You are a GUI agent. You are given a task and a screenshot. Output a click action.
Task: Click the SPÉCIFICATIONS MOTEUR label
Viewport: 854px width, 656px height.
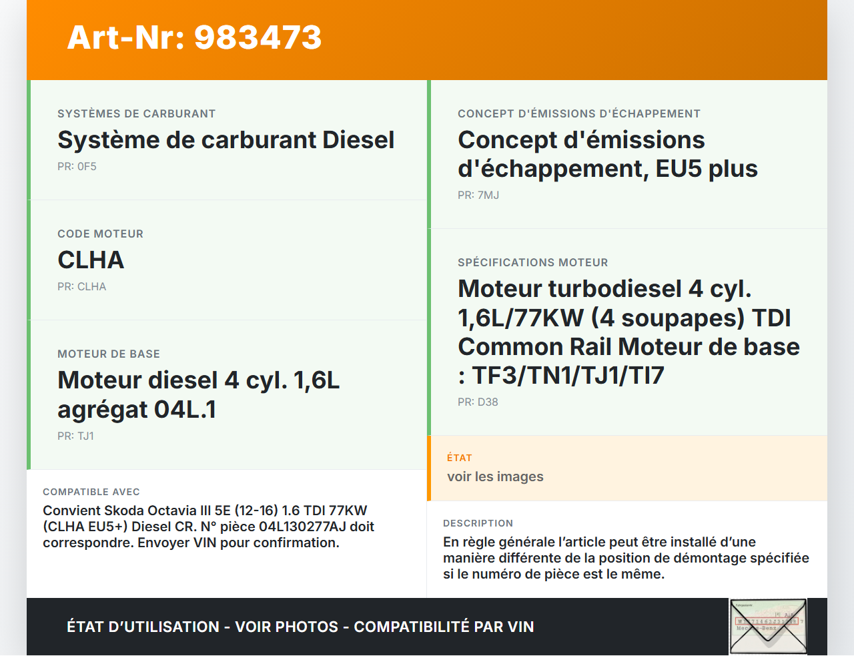point(532,263)
